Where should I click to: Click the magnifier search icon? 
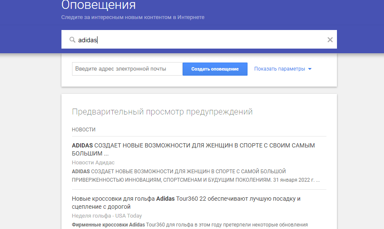(72, 40)
